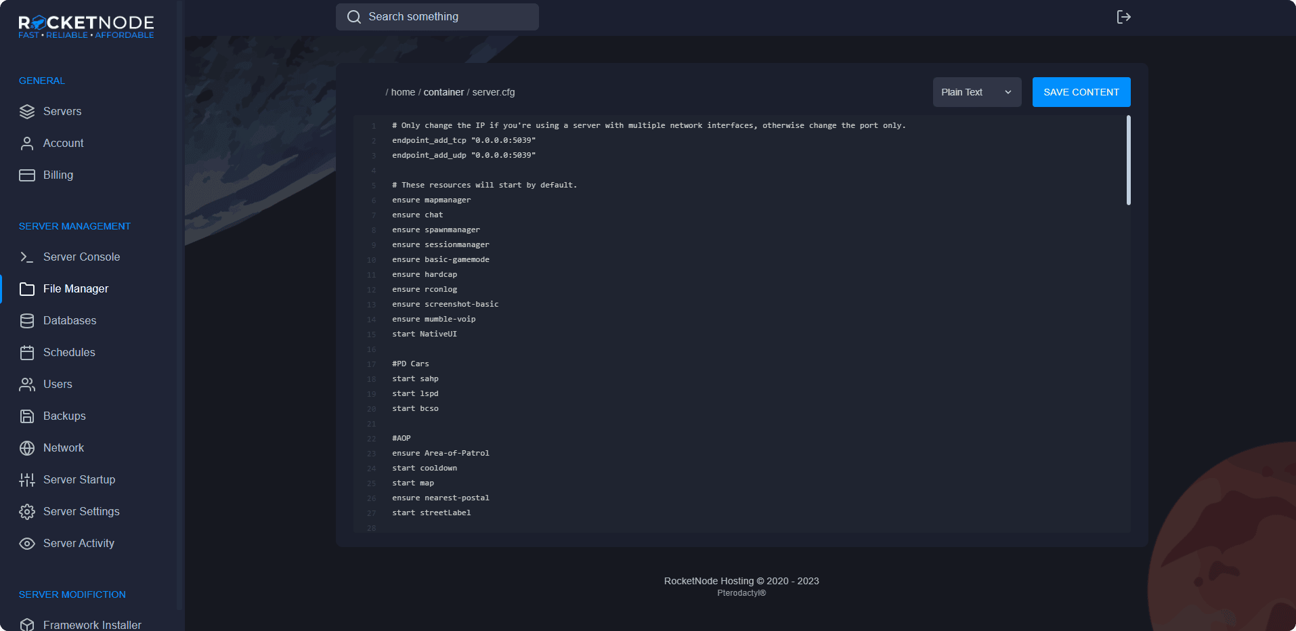Click the Backups save-disk icon
1296x631 pixels.
(27, 416)
